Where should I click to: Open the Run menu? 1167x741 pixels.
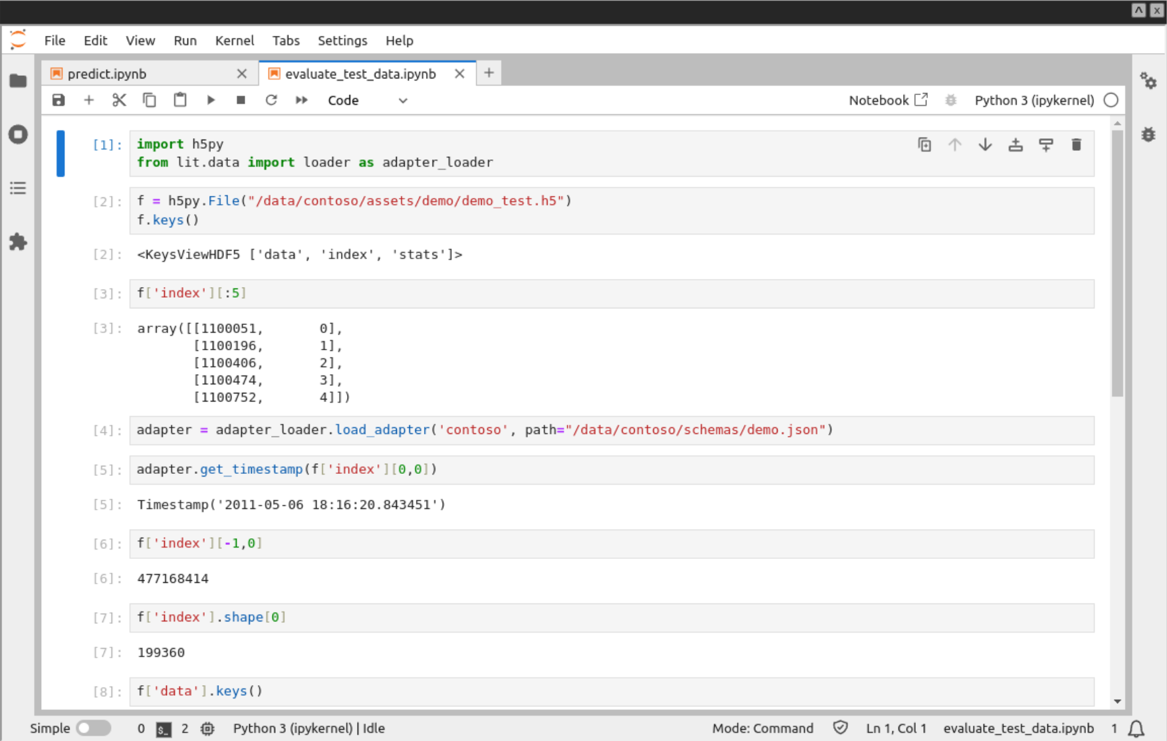click(185, 41)
